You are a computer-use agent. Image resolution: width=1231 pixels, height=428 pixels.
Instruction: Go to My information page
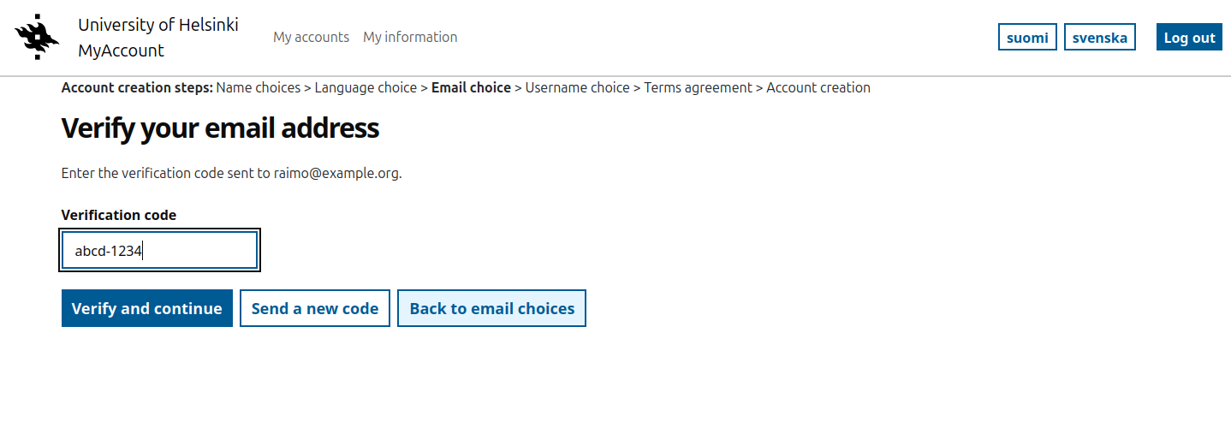coord(410,37)
